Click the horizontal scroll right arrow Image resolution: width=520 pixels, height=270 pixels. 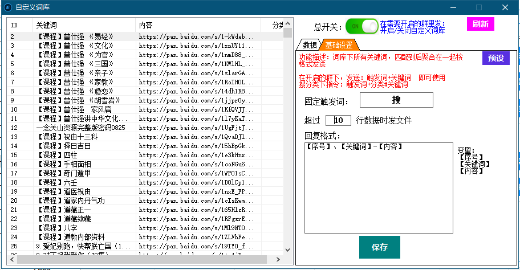(x=278, y=259)
